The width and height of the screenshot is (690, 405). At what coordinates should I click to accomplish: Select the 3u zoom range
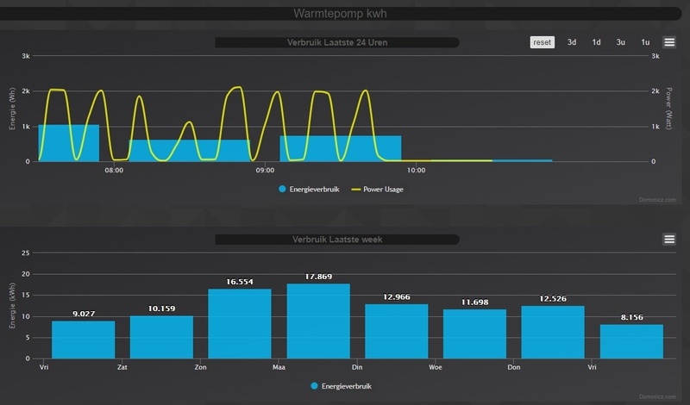click(620, 42)
